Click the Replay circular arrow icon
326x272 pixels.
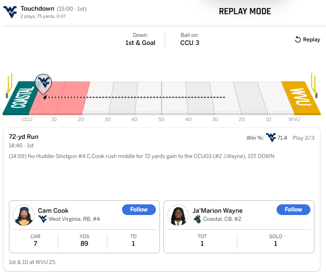tap(298, 39)
